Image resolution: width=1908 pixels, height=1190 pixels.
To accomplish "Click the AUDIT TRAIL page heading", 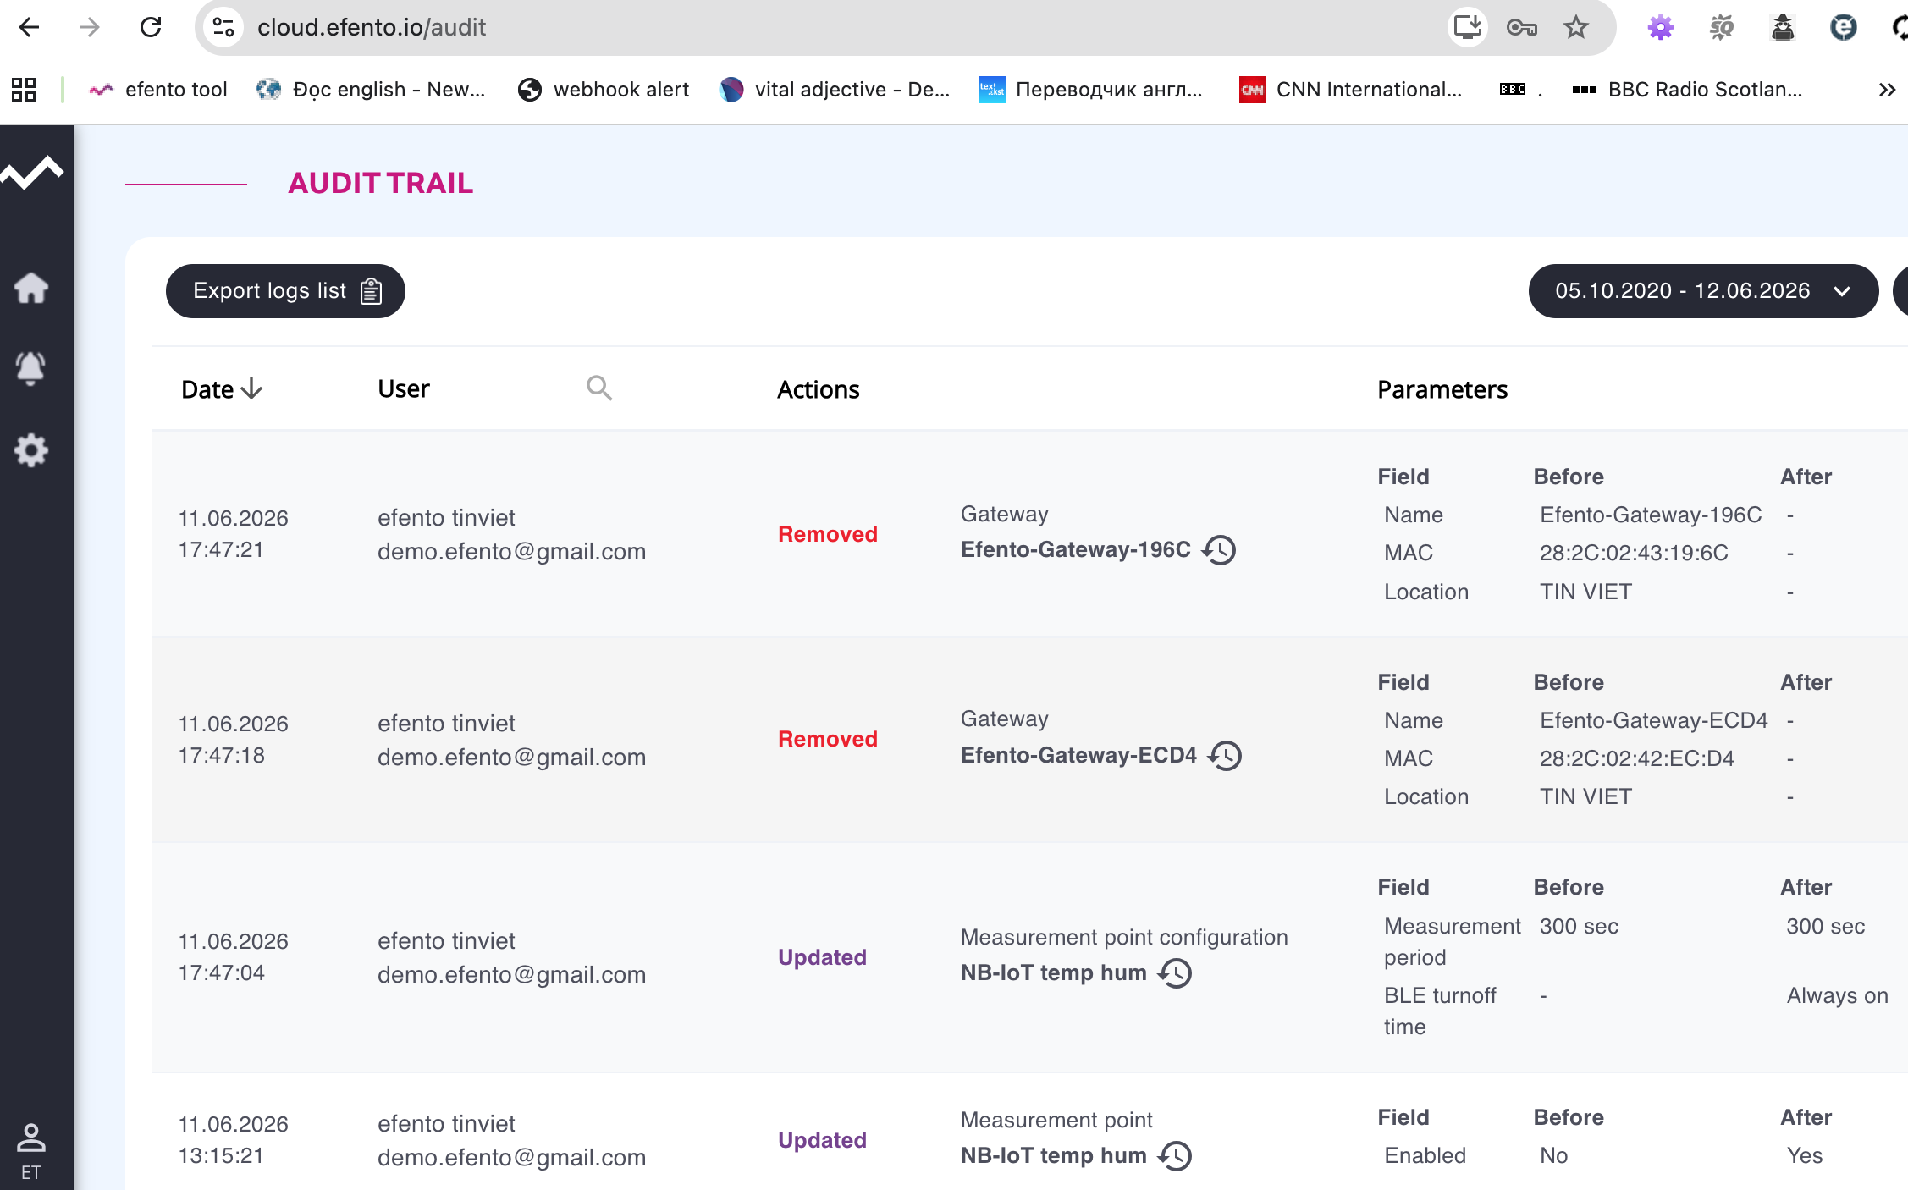I will click(x=381, y=183).
